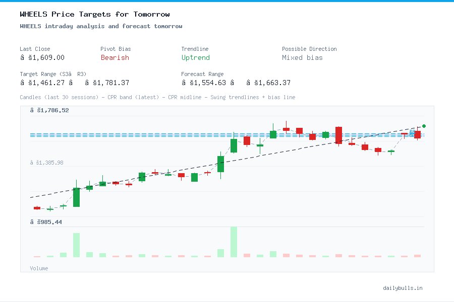
Task: Click the tallest green volume bar
Action: [x=234, y=242]
